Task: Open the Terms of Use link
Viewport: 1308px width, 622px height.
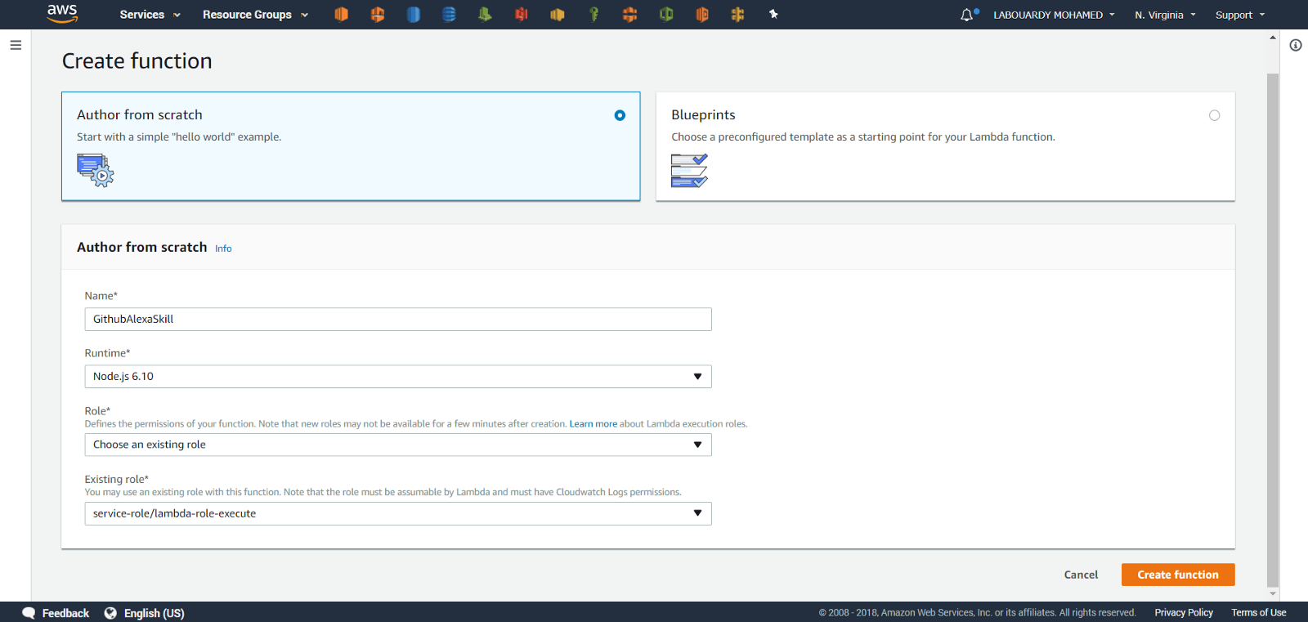Action: click(1259, 612)
